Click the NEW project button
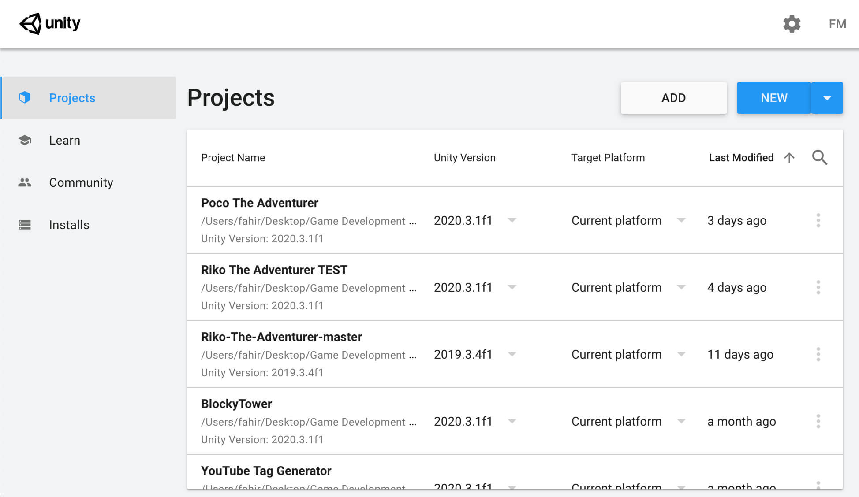Screen dimensions: 859x497 (x=774, y=98)
